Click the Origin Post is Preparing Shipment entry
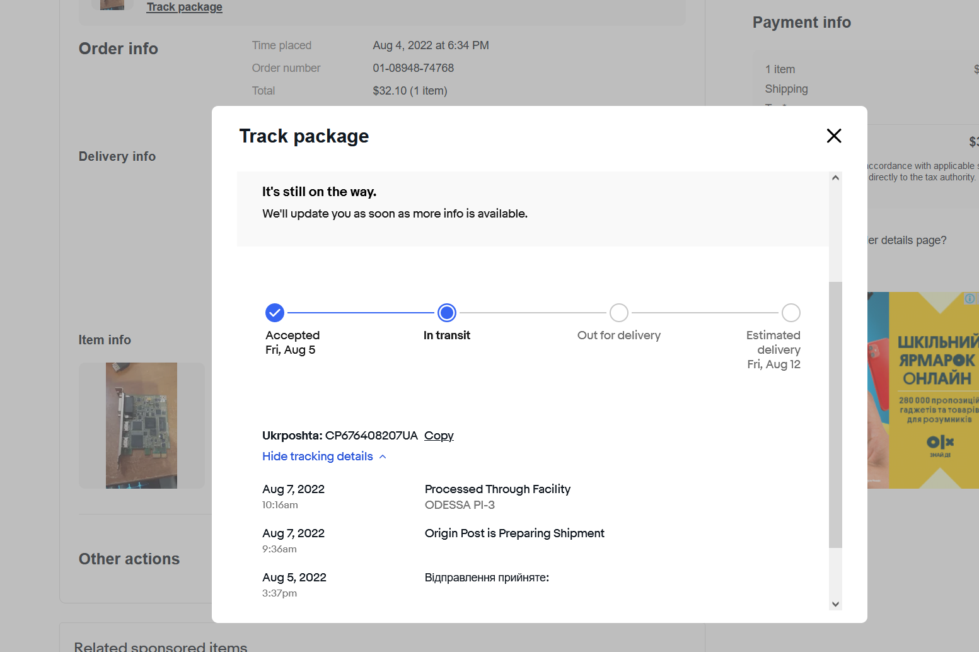Viewport: 979px width, 652px height. (514, 533)
